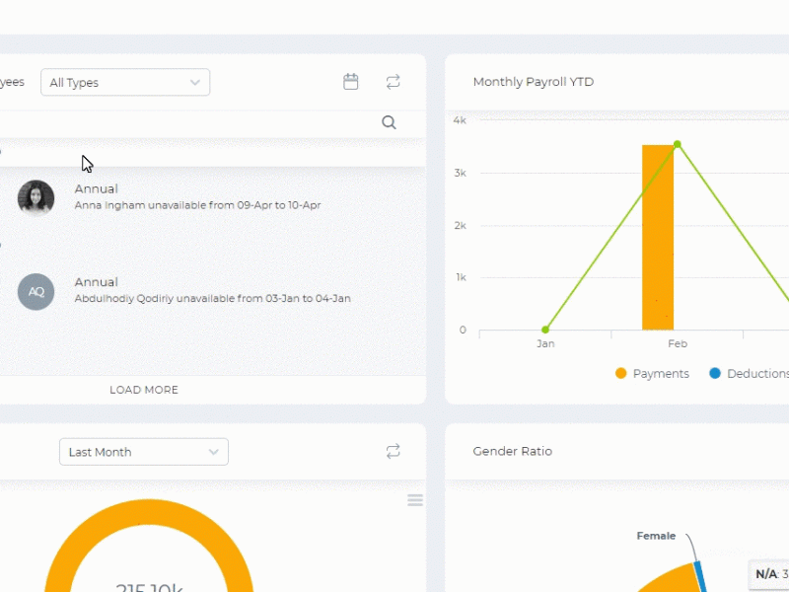Click the '2k' y-axis label
789x592 pixels.
click(x=460, y=225)
